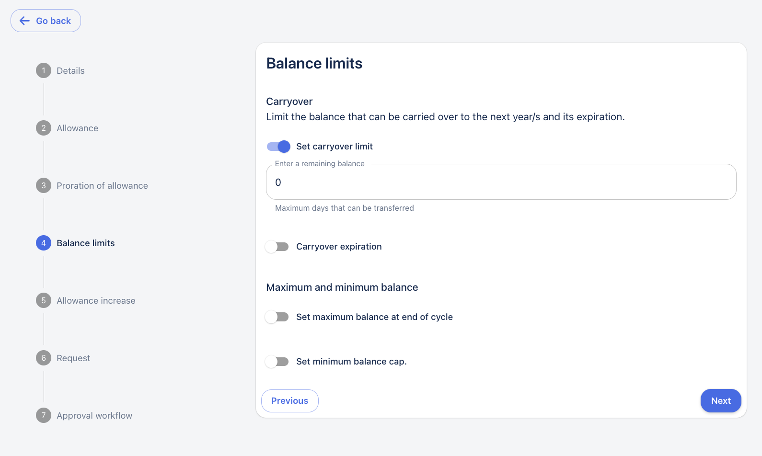Screen dimensions: 762x456
Task: Click the remaining balance input field
Action: 501,182
